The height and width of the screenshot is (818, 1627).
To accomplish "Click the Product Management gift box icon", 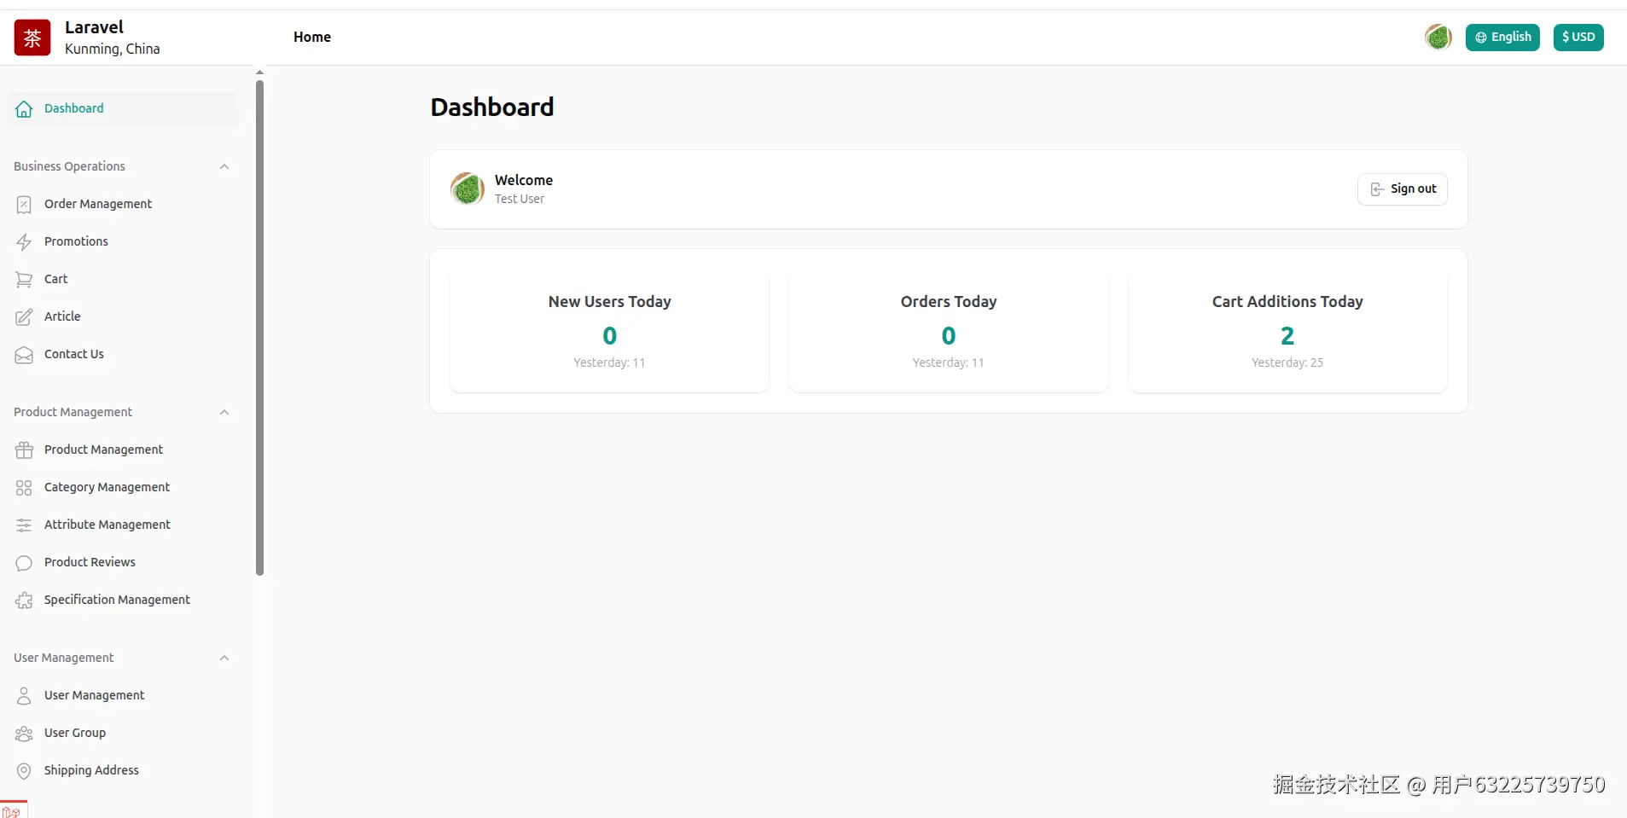I will [x=24, y=450].
